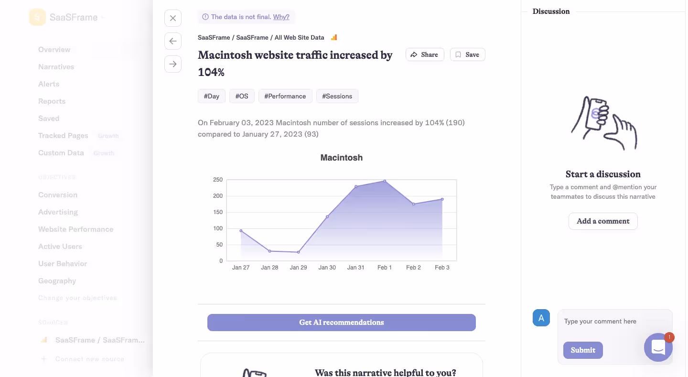Toggle the #Sessions tag filter
Image resolution: width=688 pixels, height=377 pixels.
337,96
